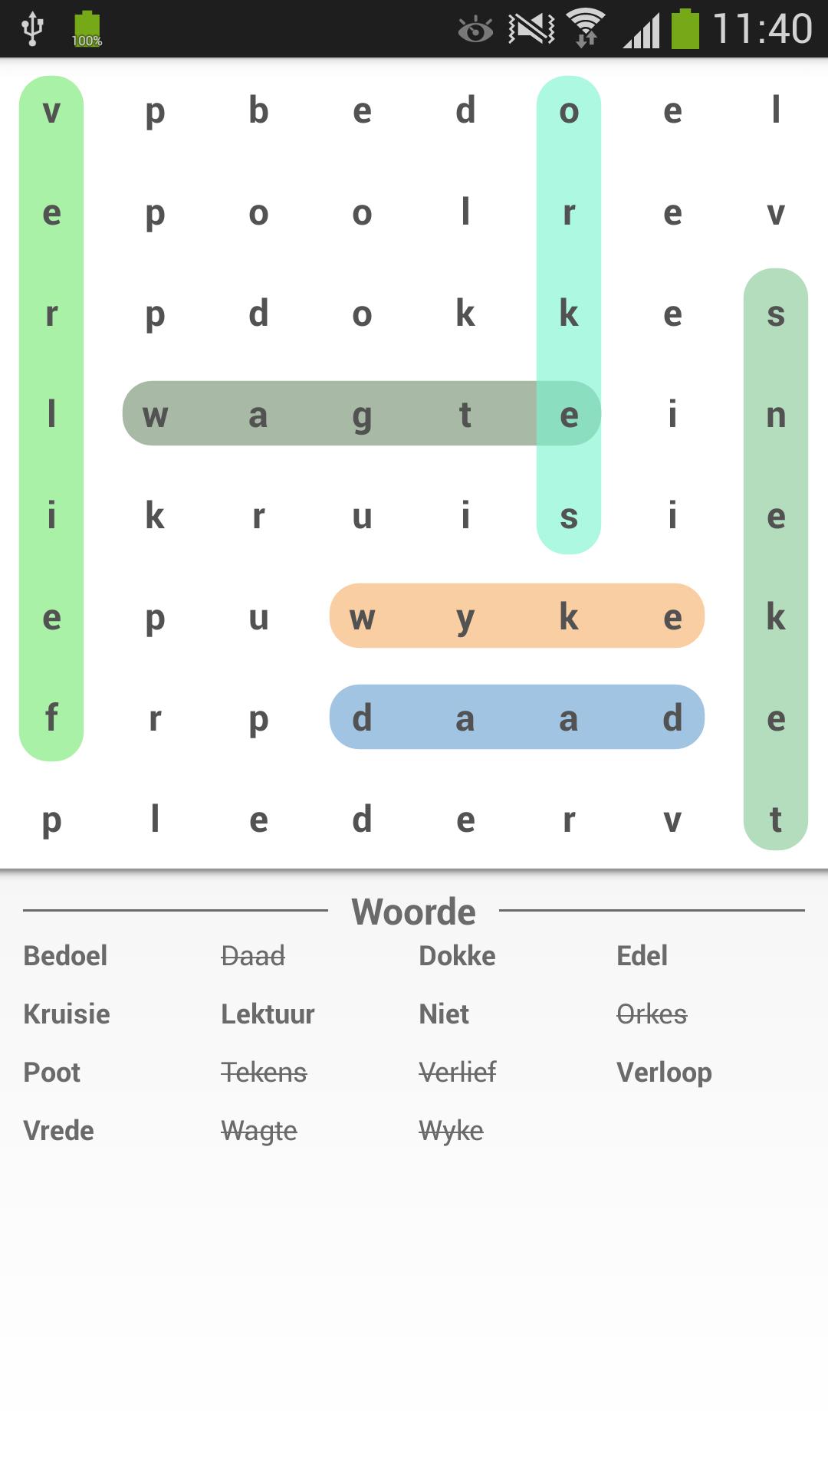Select the word Bedoel in the list

[x=64, y=956]
